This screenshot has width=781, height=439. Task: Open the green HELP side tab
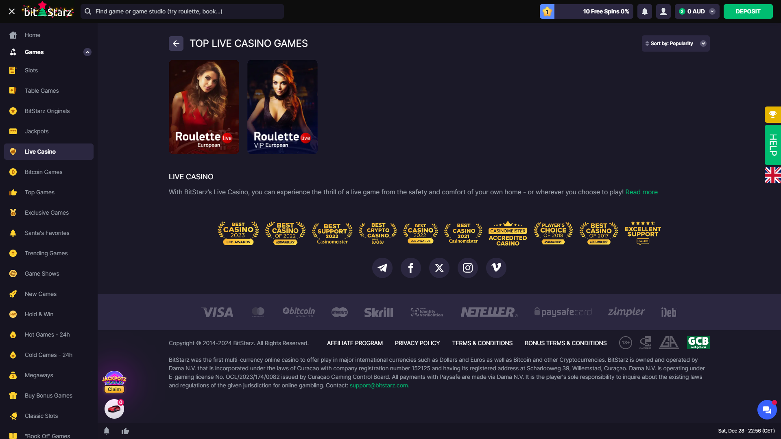pos(773,145)
